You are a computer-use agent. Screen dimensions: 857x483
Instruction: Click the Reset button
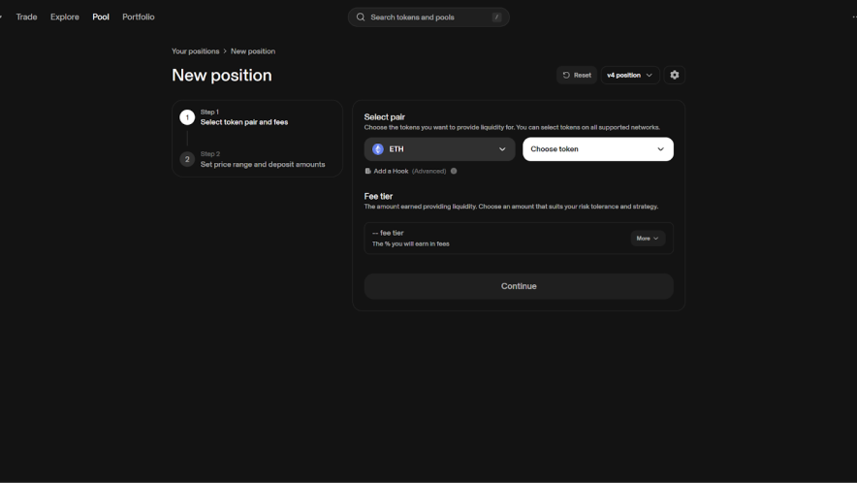577,75
